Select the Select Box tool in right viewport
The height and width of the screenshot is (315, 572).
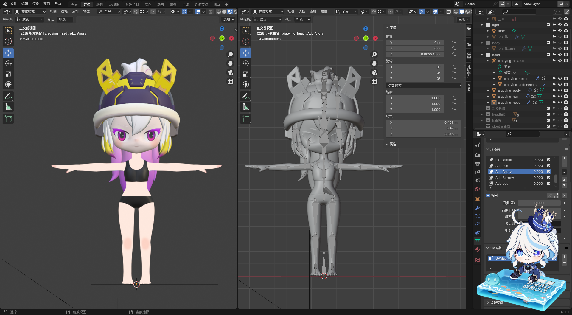pyautogui.click(x=246, y=31)
